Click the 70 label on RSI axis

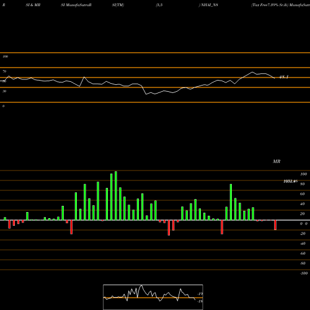[x=4, y=71]
